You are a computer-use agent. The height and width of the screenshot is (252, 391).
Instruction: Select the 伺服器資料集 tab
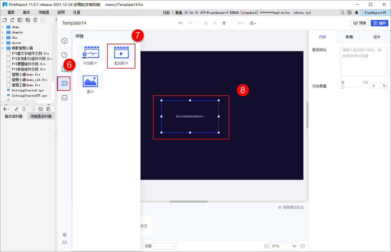(x=41, y=116)
